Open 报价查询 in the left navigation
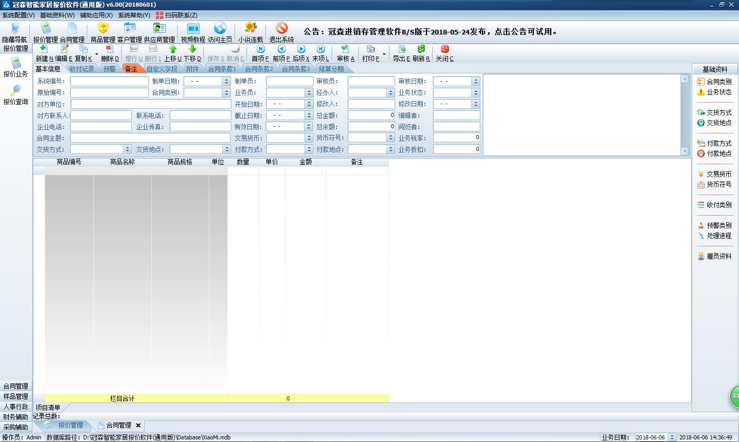The image size is (739, 442). pyautogui.click(x=16, y=95)
